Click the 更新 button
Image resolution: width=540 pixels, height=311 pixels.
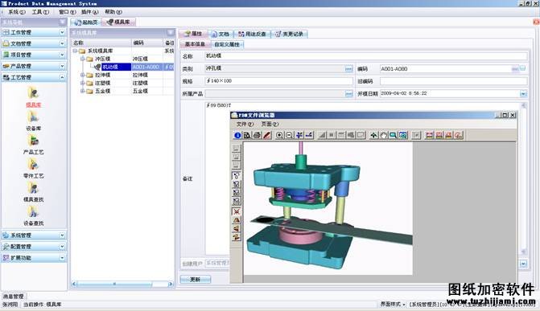pos(196,280)
